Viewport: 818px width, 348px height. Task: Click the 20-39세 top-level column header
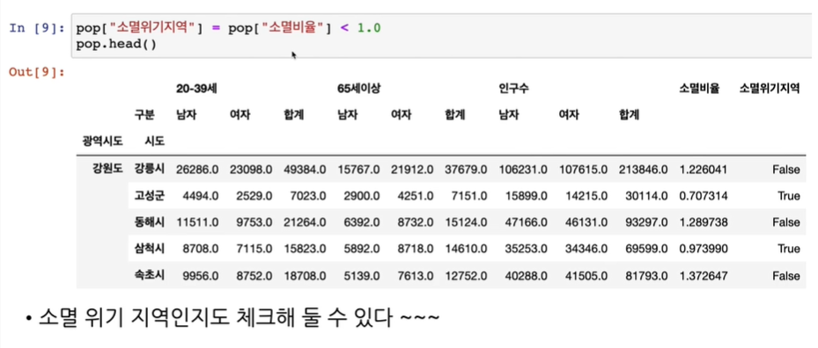(x=196, y=89)
